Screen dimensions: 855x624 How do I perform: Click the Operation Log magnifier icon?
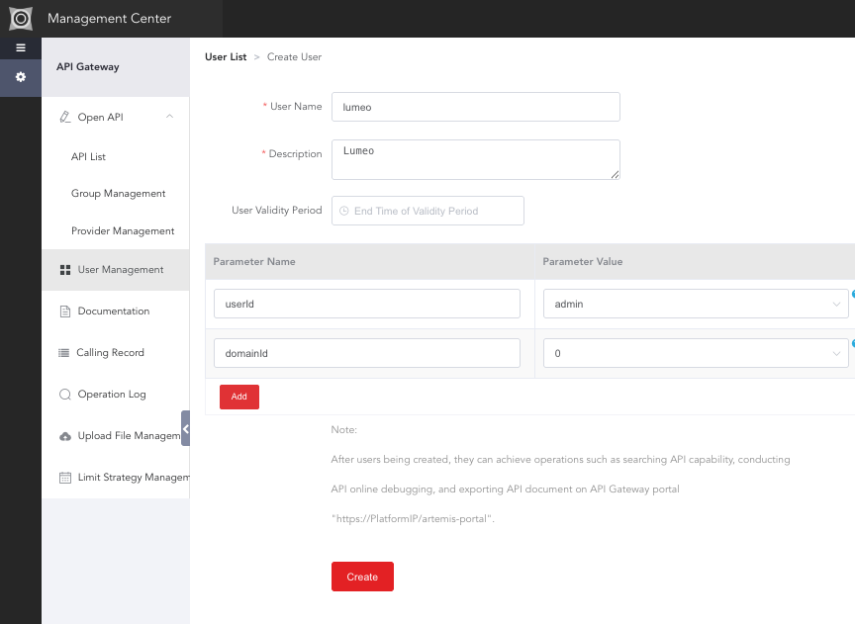pyautogui.click(x=65, y=394)
